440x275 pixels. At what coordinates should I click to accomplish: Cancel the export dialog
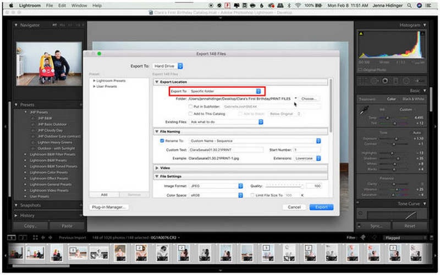294,207
